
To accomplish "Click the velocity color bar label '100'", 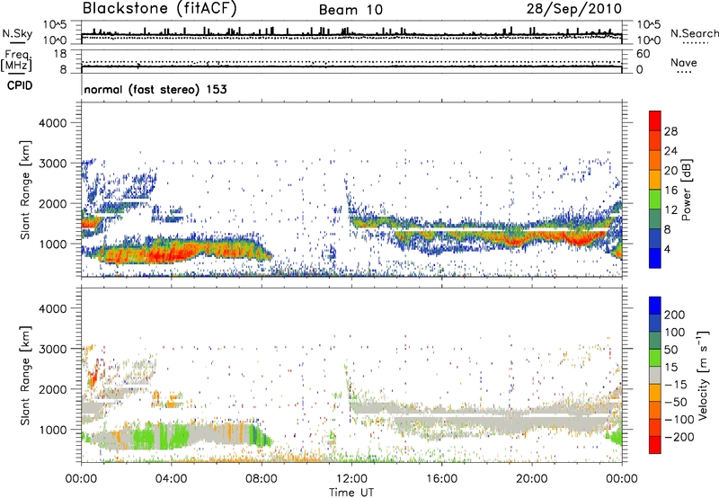I will click(675, 333).
